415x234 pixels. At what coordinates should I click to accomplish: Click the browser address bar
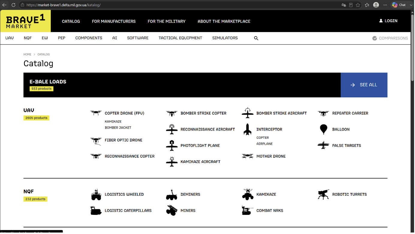180,5
